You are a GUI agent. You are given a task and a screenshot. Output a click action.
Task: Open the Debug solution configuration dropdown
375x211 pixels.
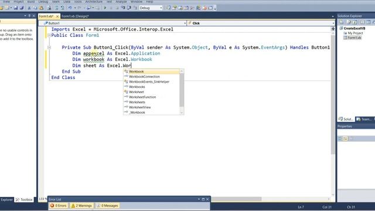[x=161, y=8]
